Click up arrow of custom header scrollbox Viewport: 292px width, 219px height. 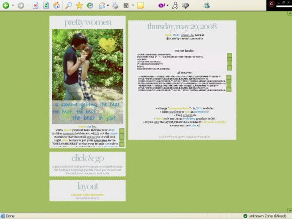[x=230, y=55]
